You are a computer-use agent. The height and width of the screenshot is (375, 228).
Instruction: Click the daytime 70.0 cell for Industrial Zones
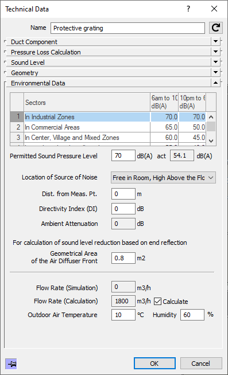(164, 117)
